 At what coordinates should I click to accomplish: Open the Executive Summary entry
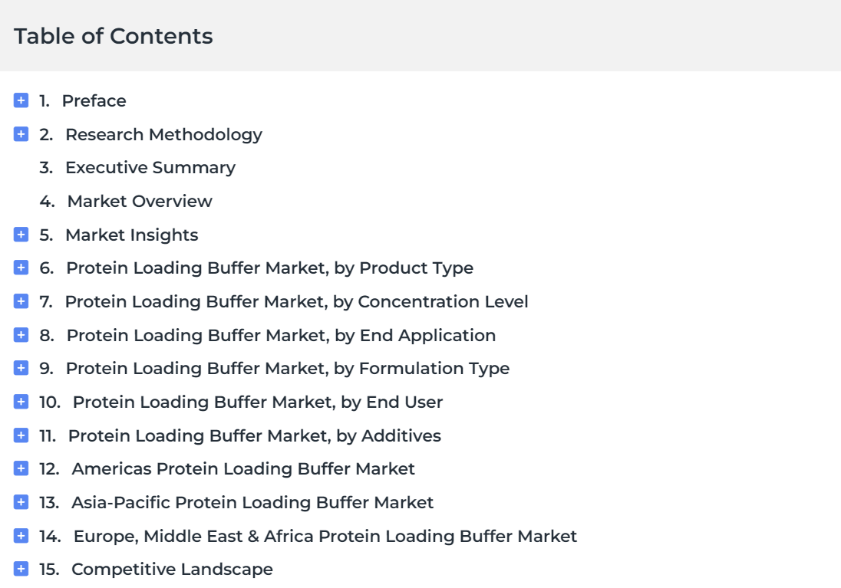pos(150,168)
